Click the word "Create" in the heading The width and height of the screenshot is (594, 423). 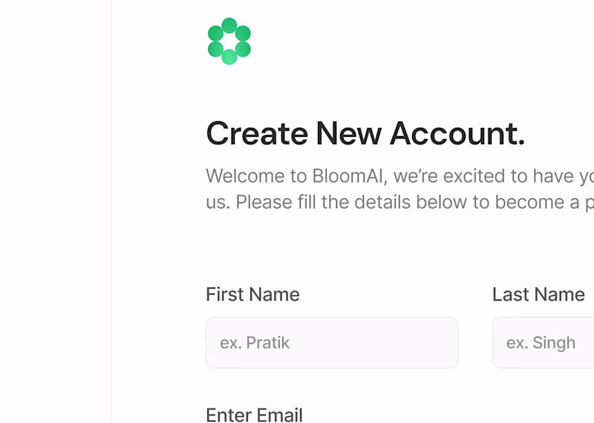coord(256,134)
